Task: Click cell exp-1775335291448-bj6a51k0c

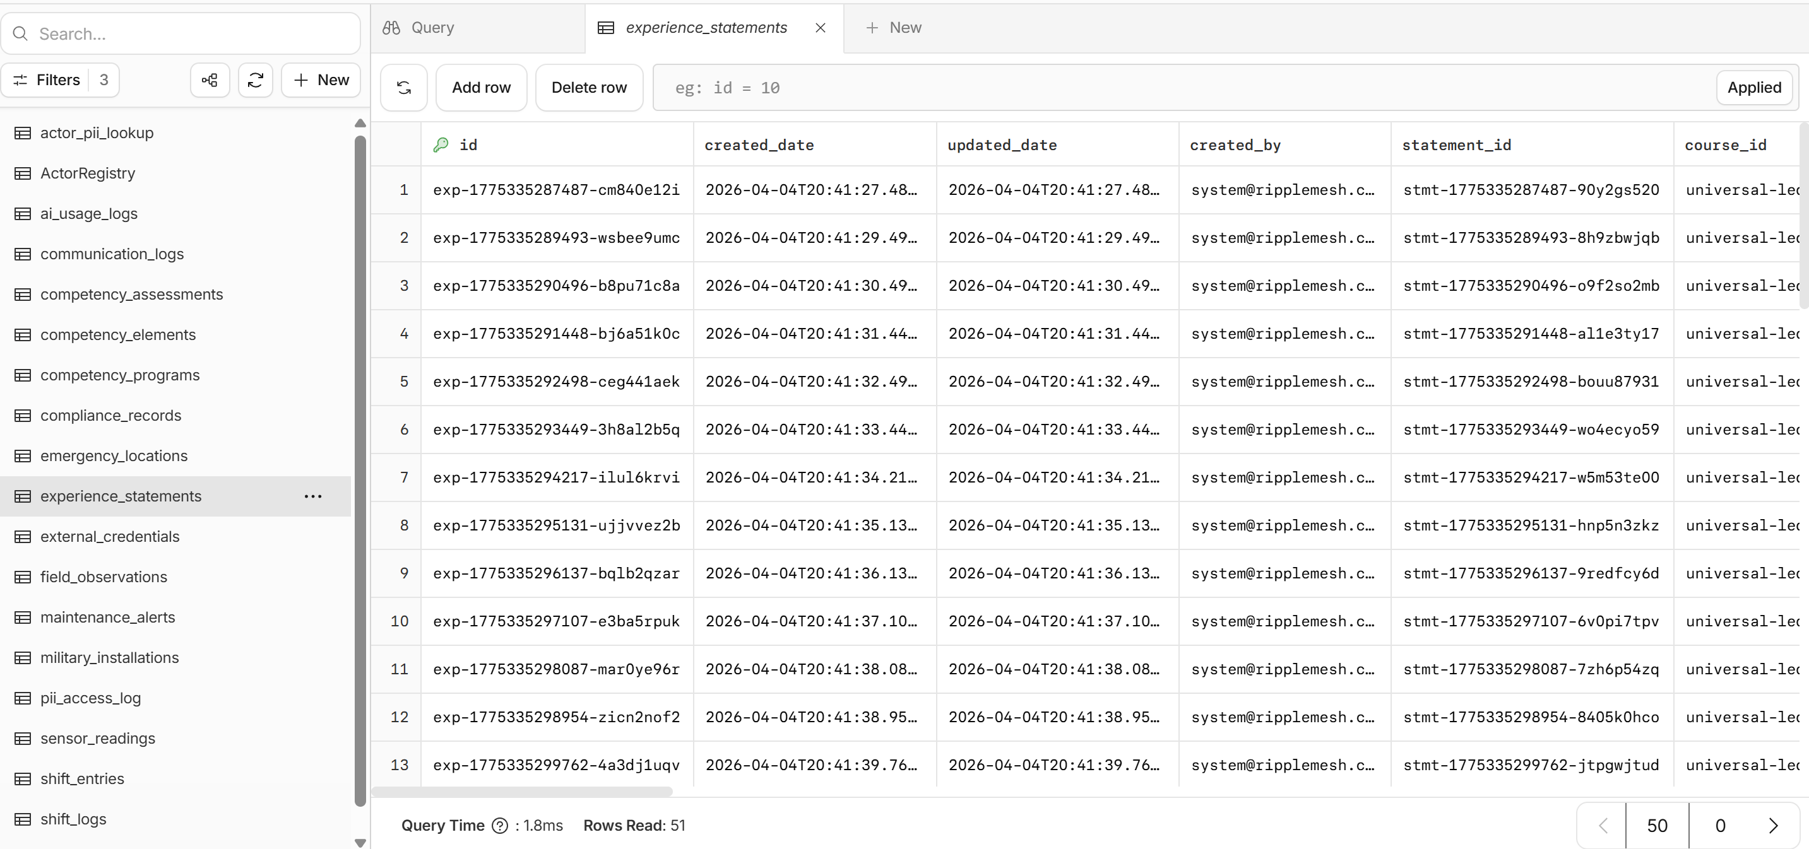Action: pyautogui.click(x=557, y=334)
